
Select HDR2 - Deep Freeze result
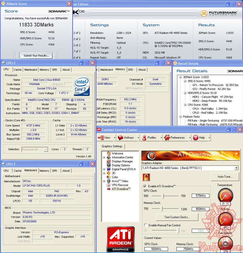(x=212, y=101)
